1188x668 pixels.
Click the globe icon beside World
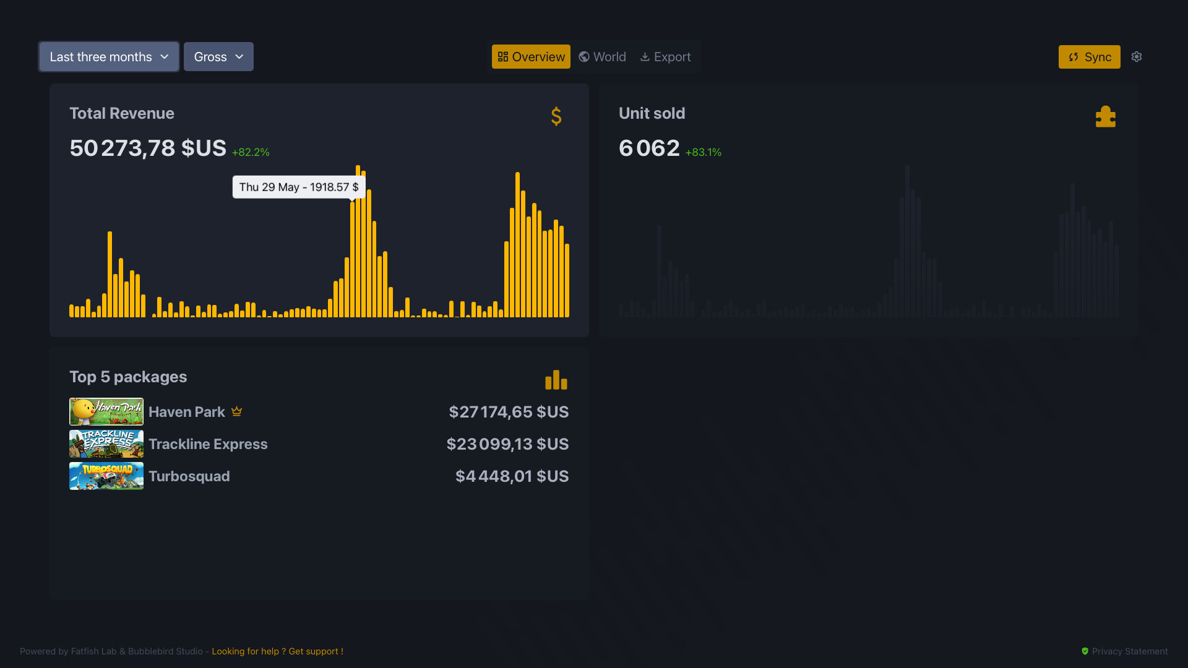click(x=583, y=56)
